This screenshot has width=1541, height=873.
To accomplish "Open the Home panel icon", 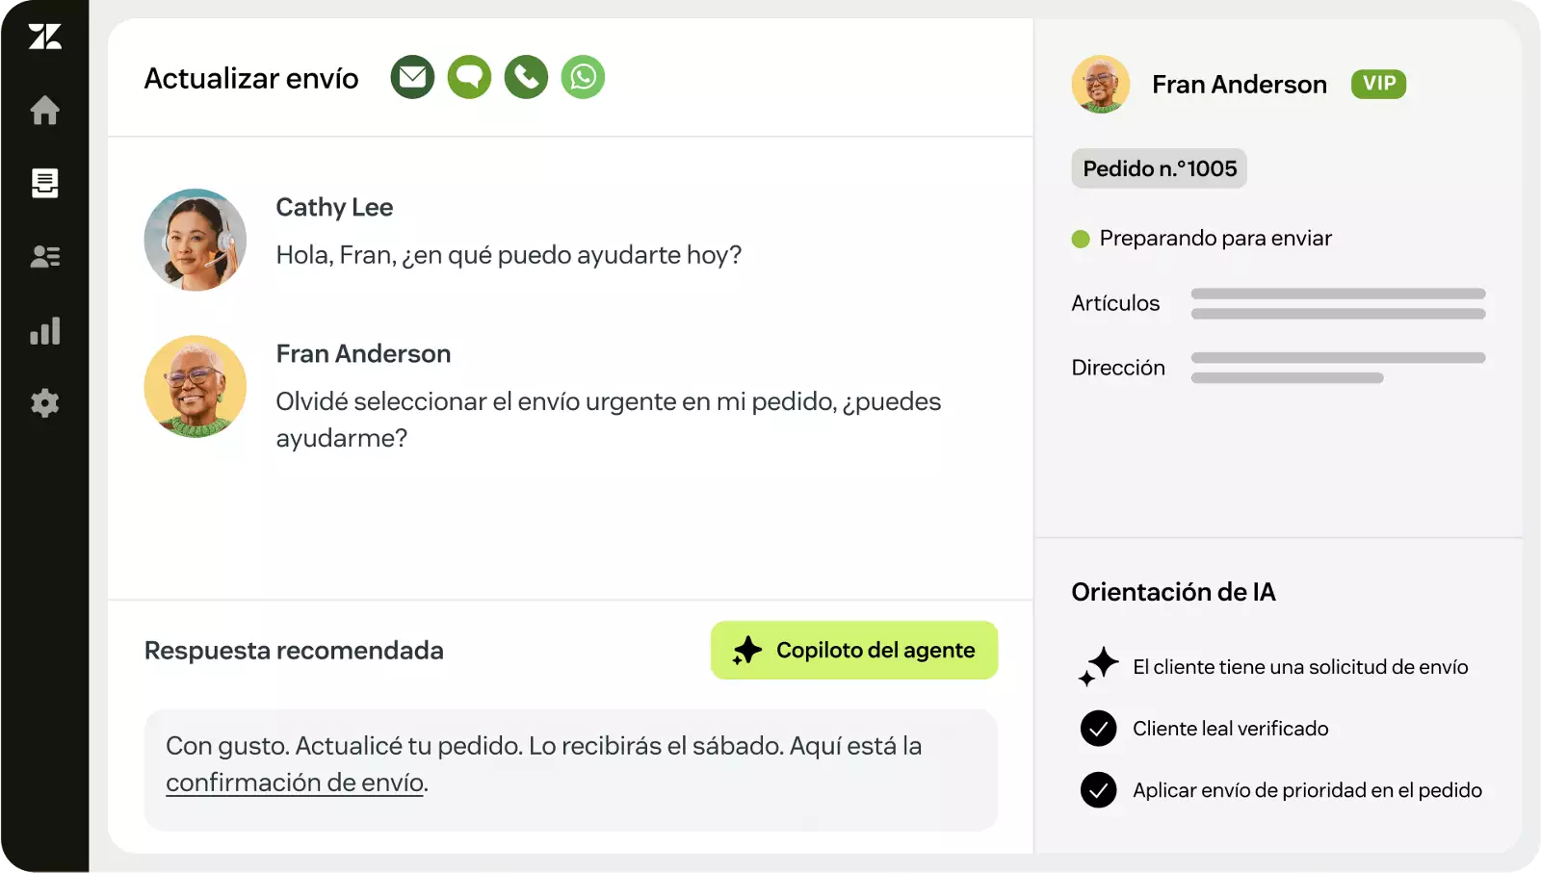I will [45, 112].
